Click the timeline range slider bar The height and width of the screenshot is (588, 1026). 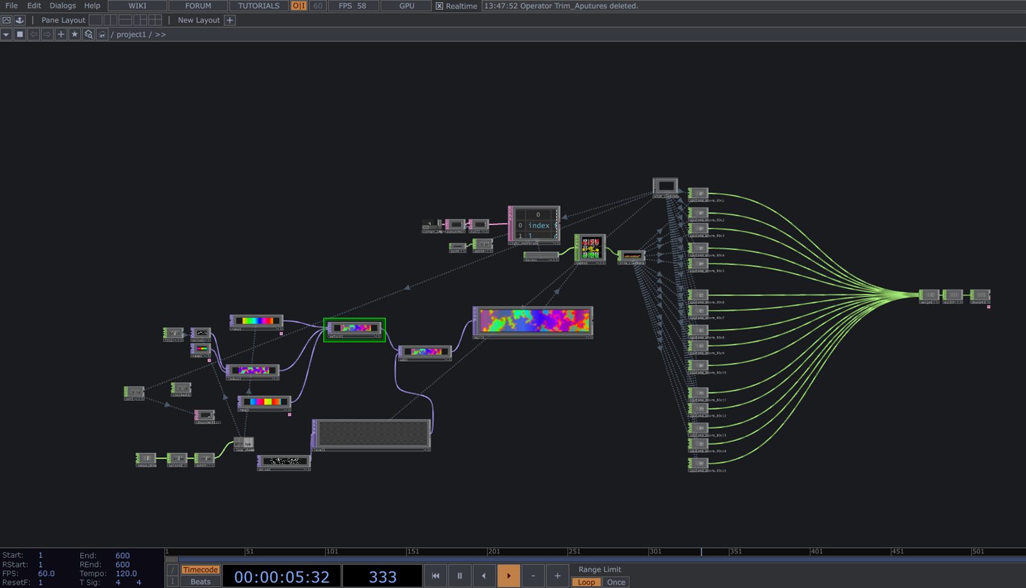point(595,559)
